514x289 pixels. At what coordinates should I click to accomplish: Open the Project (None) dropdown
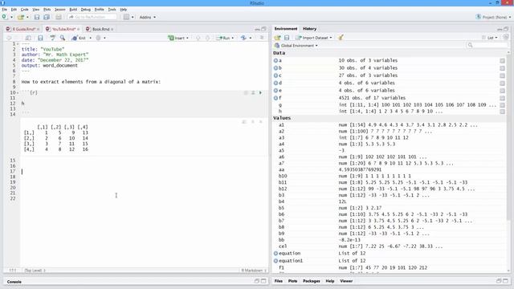click(x=493, y=17)
